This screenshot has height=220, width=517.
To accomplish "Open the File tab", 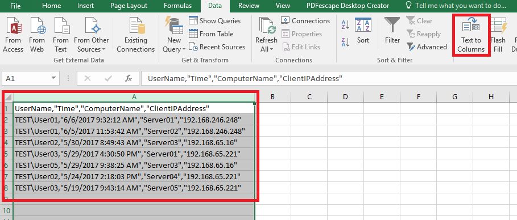I will pyautogui.click(x=15, y=6).
